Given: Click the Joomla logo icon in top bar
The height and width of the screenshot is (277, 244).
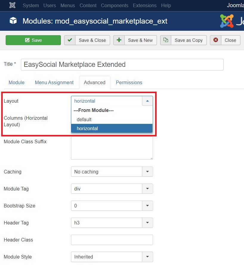Looking at the screenshot, I should click(12, 5).
